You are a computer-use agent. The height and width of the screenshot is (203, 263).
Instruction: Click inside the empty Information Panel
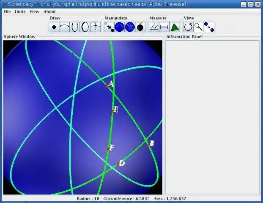pyautogui.click(x=213, y=117)
